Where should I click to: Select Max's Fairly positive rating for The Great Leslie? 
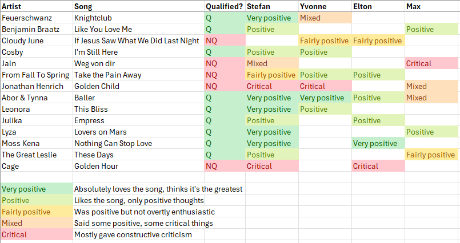431,155
